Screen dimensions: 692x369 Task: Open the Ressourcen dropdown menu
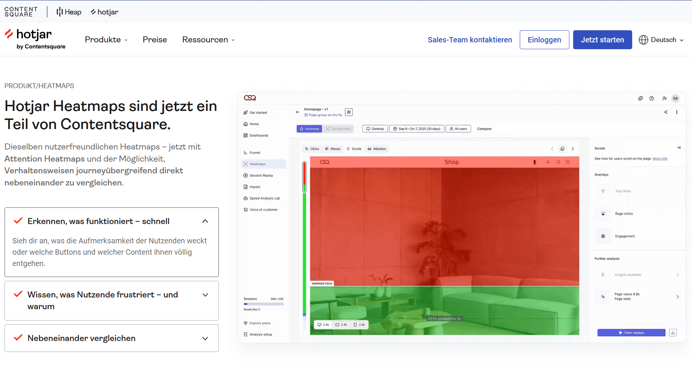(x=208, y=40)
